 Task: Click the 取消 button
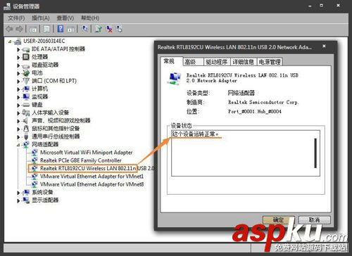point(315,220)
